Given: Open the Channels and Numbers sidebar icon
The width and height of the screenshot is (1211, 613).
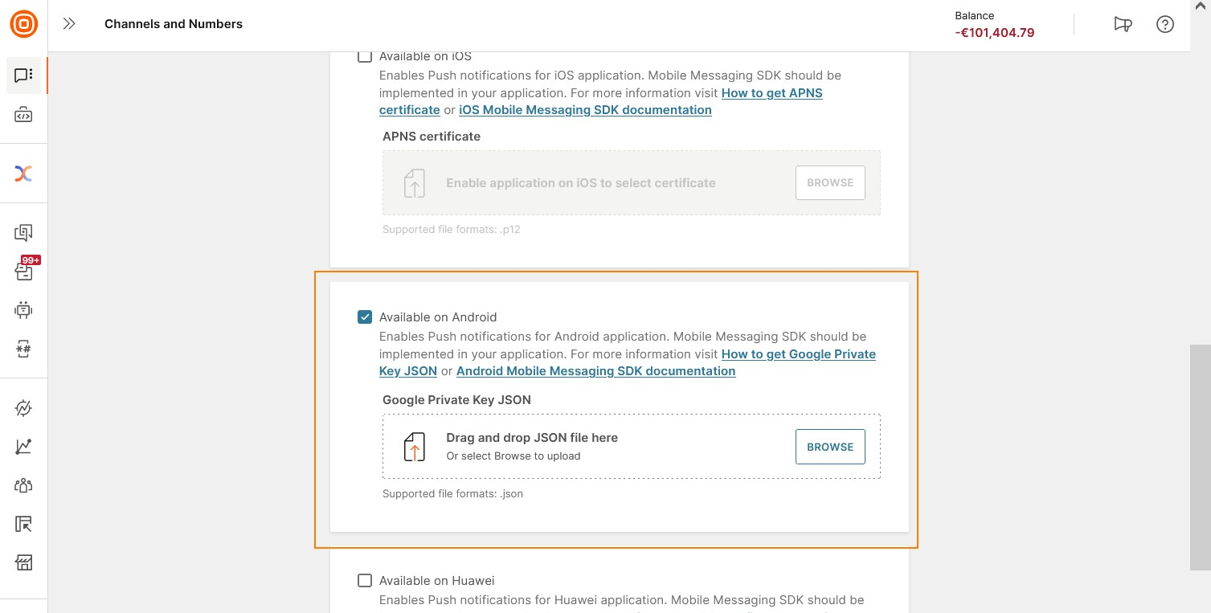Looking at the screenshot, I should point(23,75).
